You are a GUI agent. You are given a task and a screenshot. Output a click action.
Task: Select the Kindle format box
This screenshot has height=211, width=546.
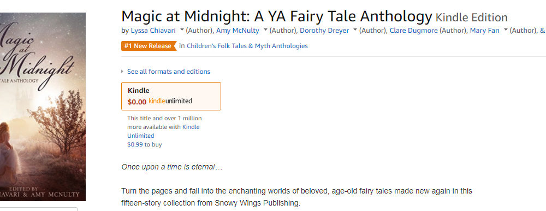(x=171, y=96)
